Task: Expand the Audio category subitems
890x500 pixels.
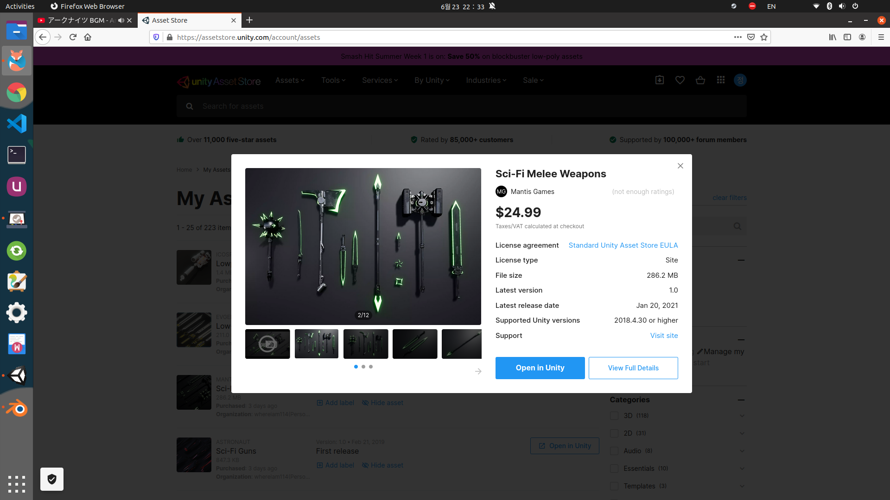Action: tap(742, 451)
